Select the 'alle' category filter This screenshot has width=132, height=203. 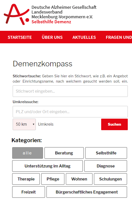coord(28,153)
